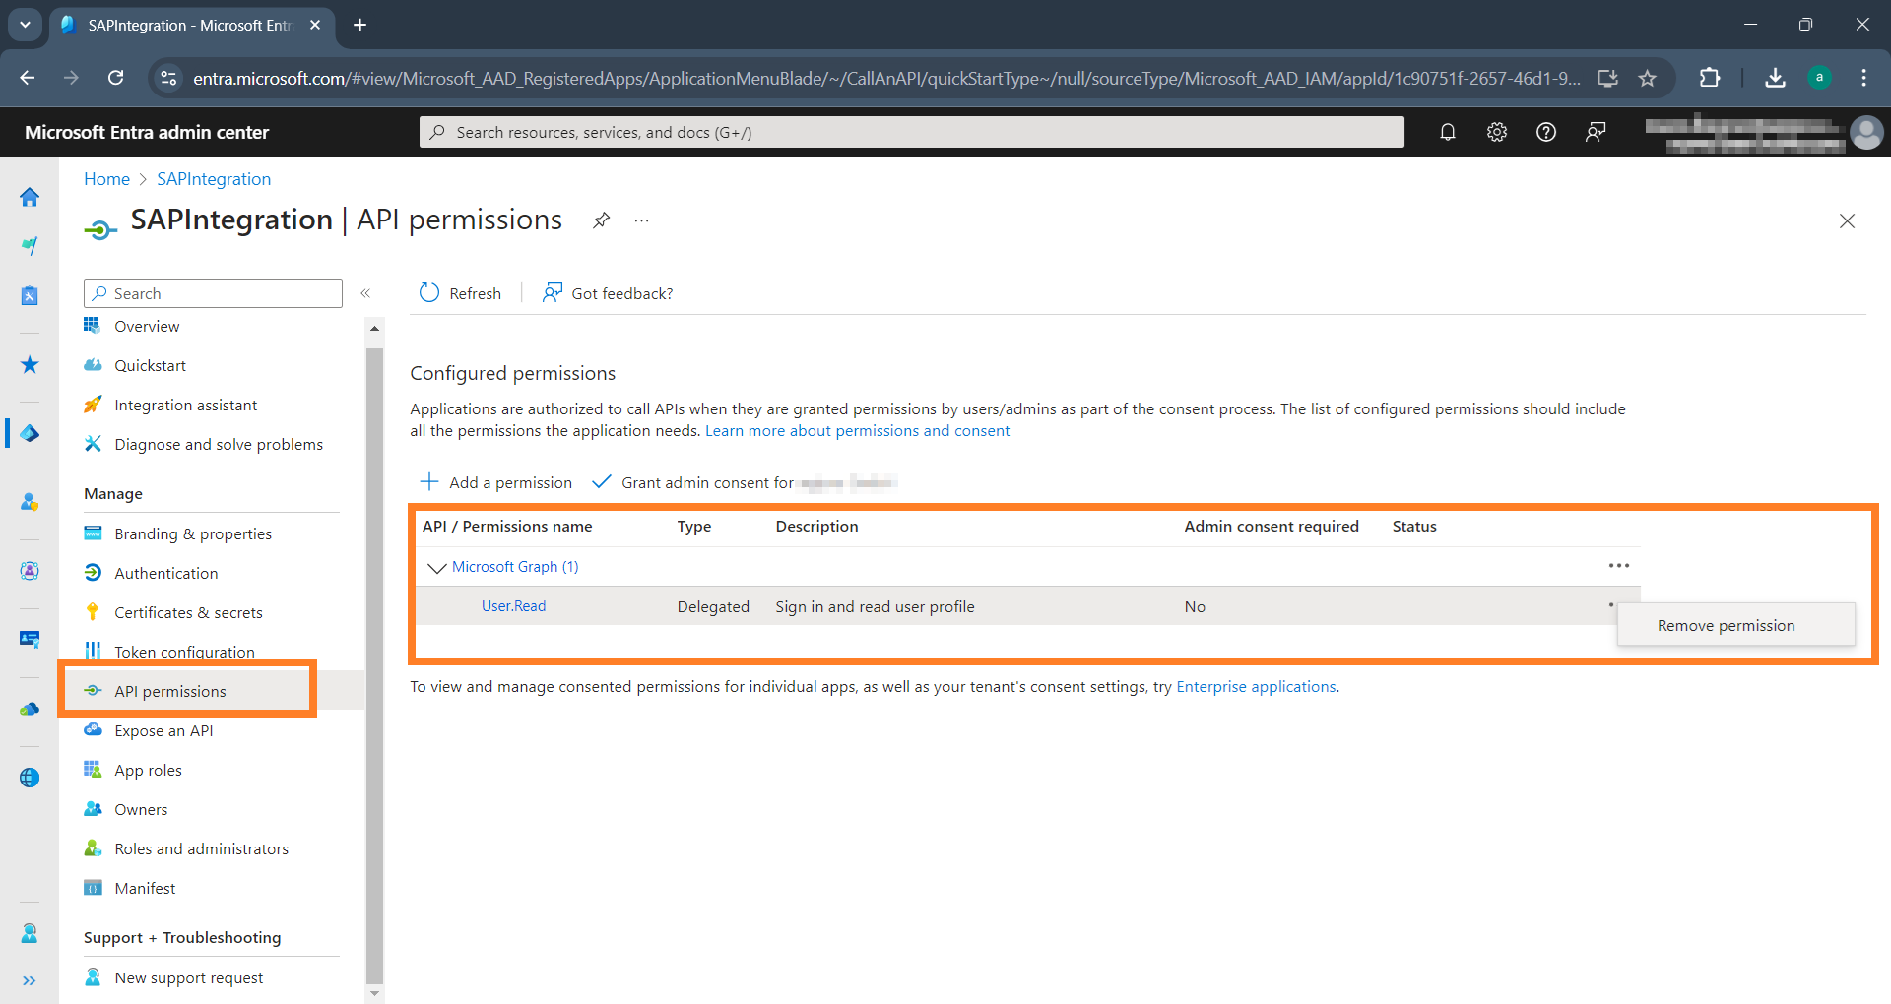The height and width of the screenshot is (1004, 1891).
Task: Open Branding & properties
Action: pos(193,533)
